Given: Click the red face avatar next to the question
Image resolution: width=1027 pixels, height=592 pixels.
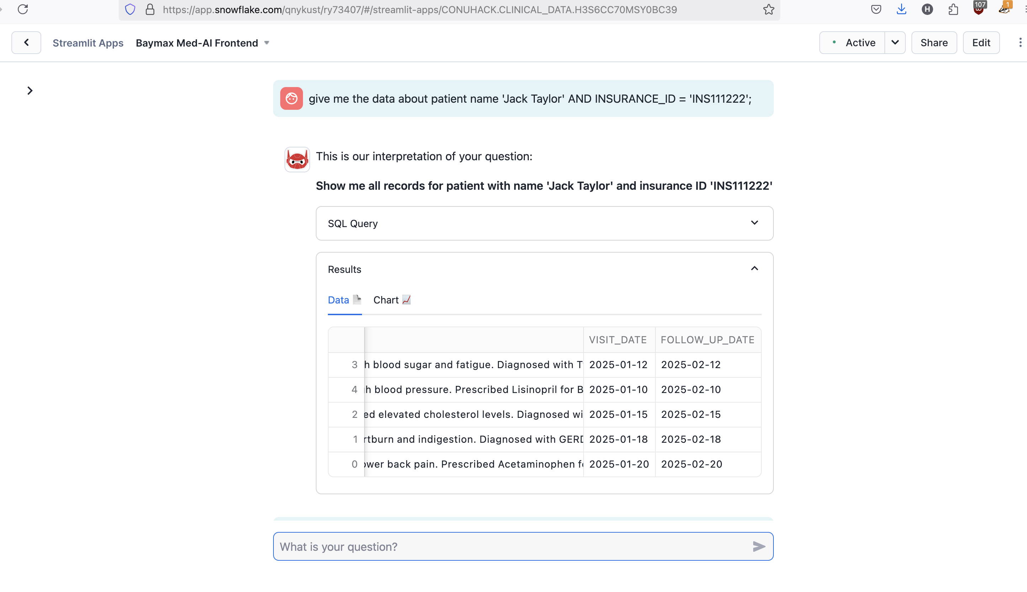Looking at the screenshot, I should 291,98.
